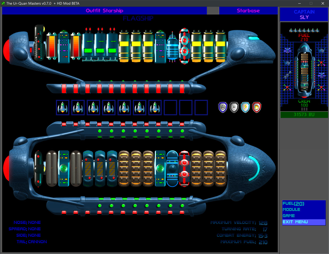This screenshot has width=329, height=254.
Task: Click the leftmost planet lander icon
Action: (x=63, y=107)
